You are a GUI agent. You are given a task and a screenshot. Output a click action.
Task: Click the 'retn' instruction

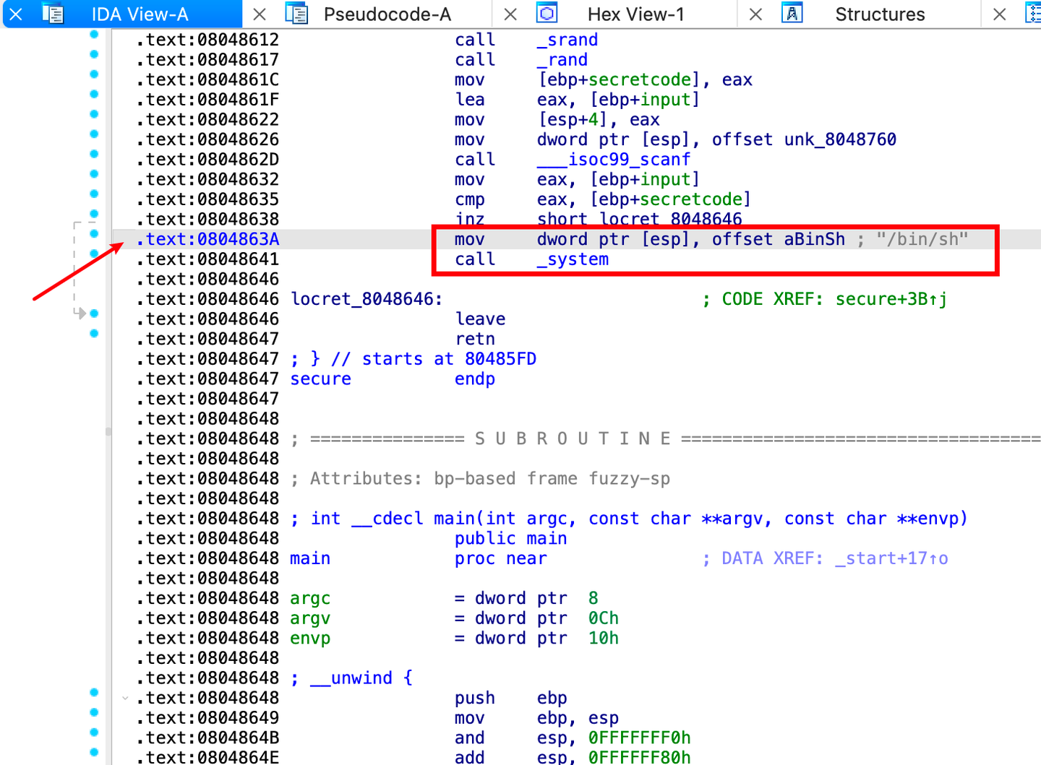(x=475, y=339)
